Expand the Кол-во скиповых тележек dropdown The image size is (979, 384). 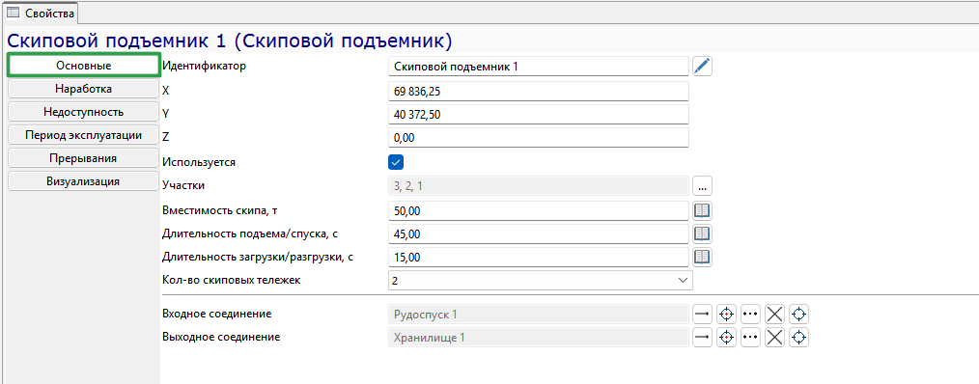[x=682, y=281]
